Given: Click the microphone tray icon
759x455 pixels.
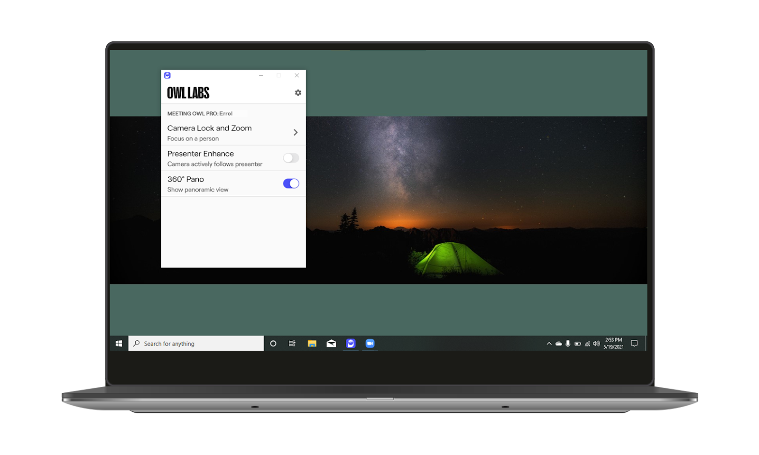Looking at the screenshot, I should tap(568, 344).
